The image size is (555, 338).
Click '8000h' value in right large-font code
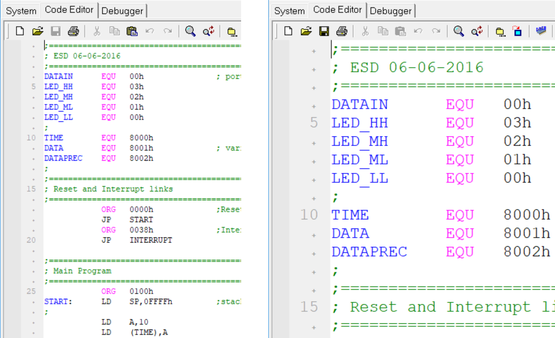tap(527, 215)
